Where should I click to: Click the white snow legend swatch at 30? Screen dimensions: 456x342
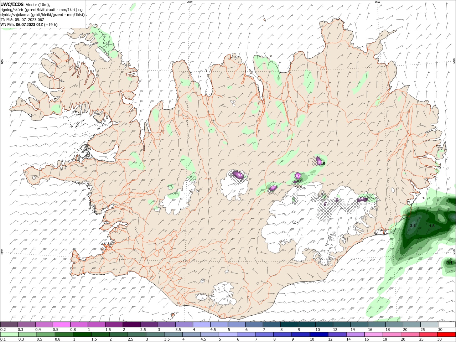(x=447, y=325)
